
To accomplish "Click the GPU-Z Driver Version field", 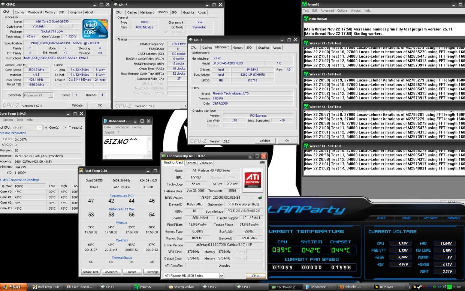I will 224,245.
